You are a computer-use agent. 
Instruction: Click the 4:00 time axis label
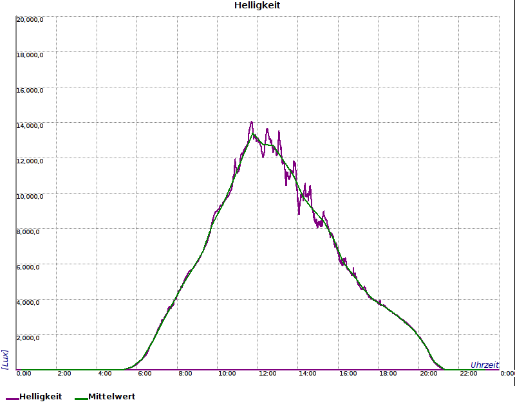coord(104,374)
